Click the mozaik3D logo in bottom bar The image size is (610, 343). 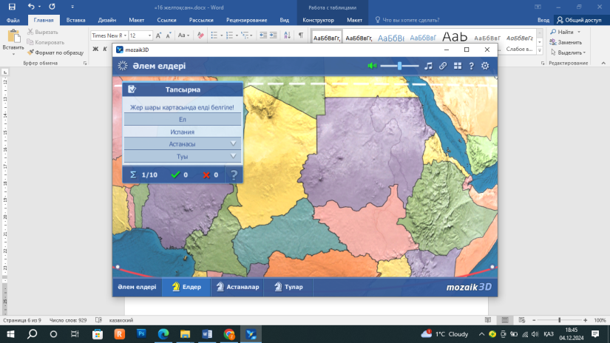[469, 287]
